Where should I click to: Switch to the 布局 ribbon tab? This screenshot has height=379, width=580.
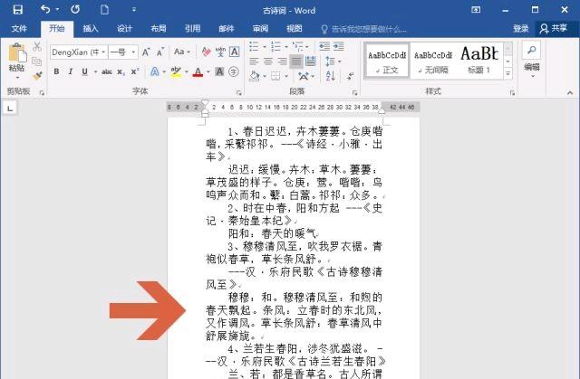point(159,28)
